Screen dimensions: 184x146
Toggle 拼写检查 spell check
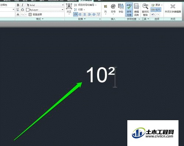[129, 10]
